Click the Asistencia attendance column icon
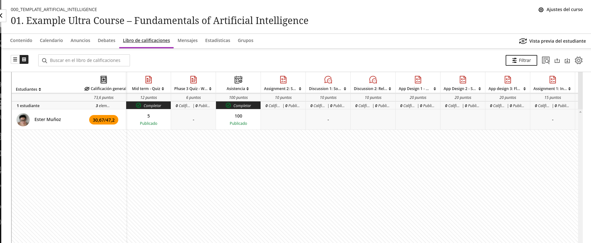 click(x=238, y=80)
